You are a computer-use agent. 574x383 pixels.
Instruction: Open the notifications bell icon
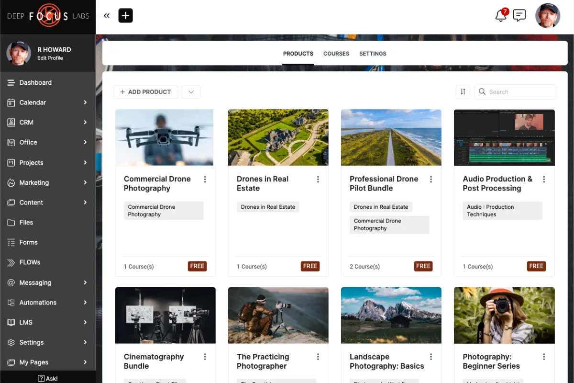click(501, 15)
